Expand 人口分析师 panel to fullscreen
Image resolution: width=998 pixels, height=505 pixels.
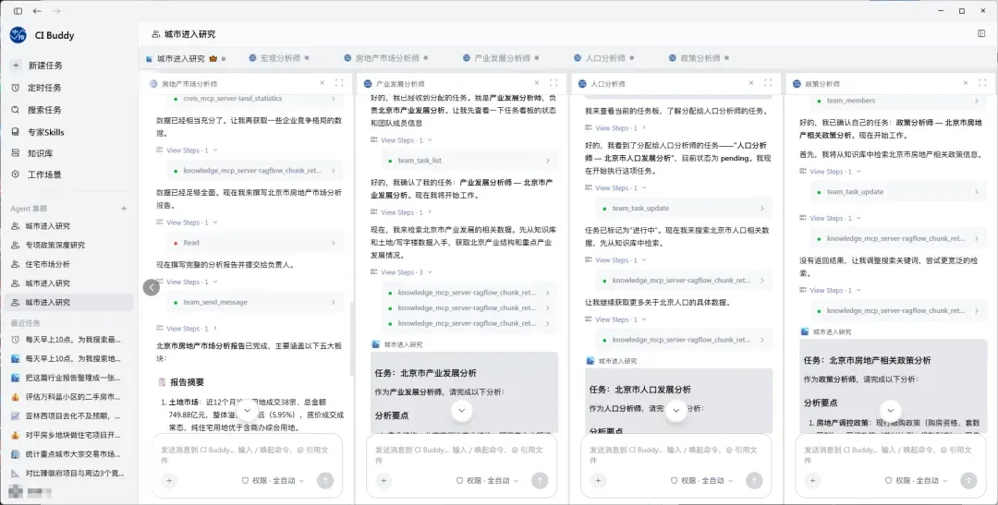click(x=768, y=83)
